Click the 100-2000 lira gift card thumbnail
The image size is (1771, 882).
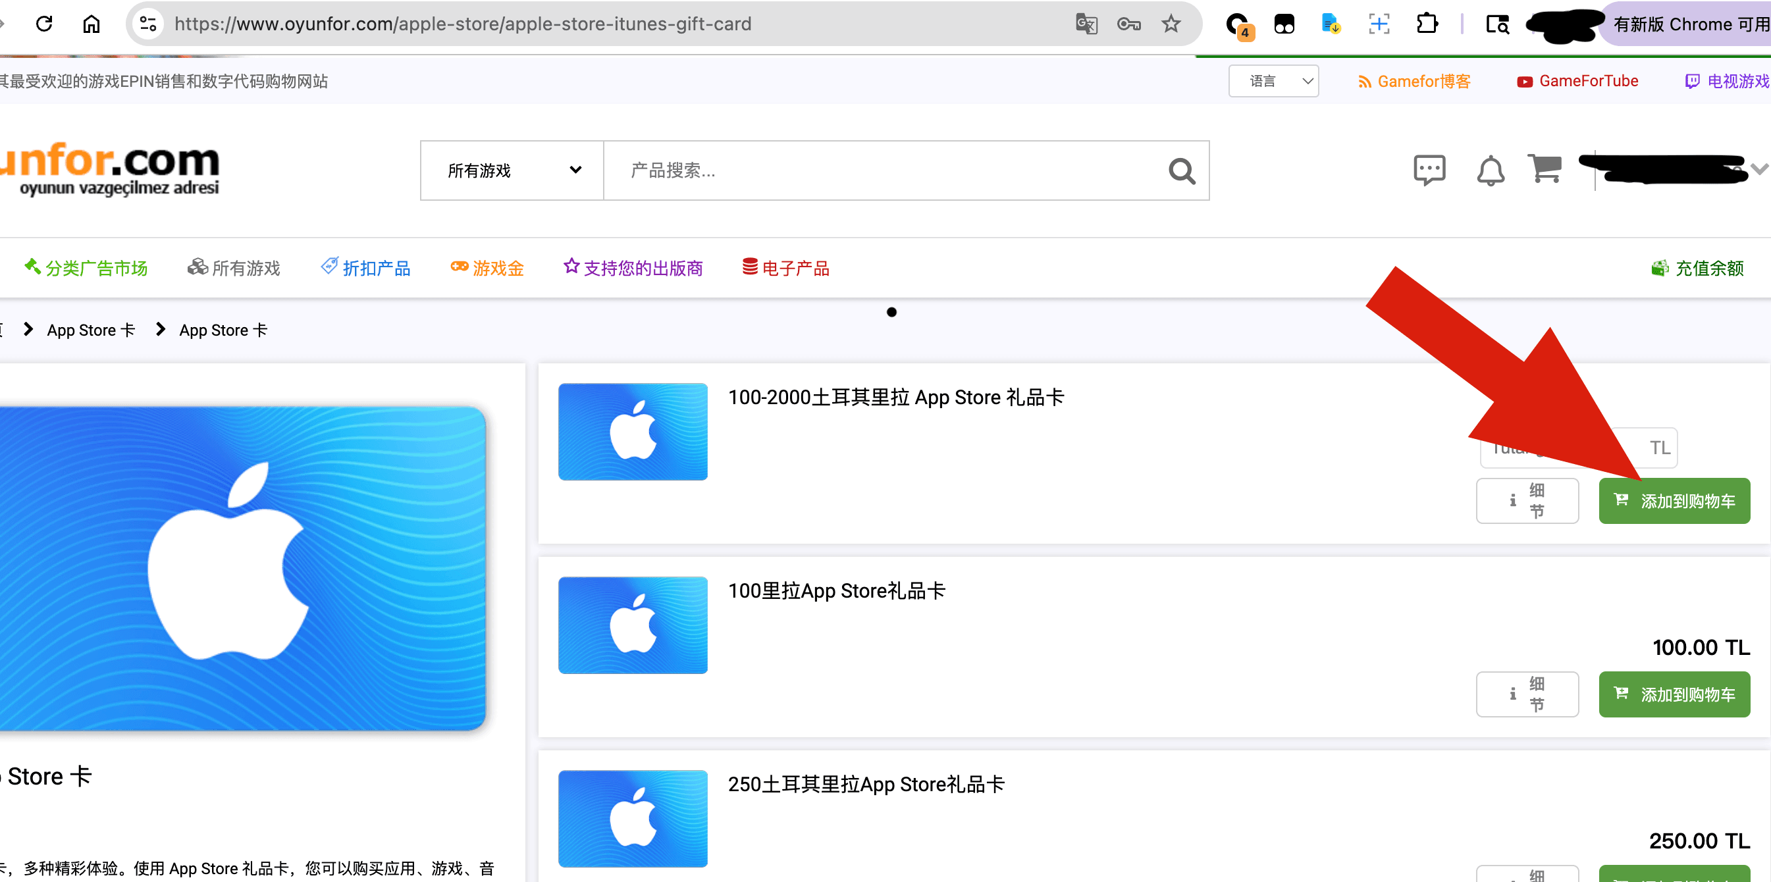coord(633,432)
